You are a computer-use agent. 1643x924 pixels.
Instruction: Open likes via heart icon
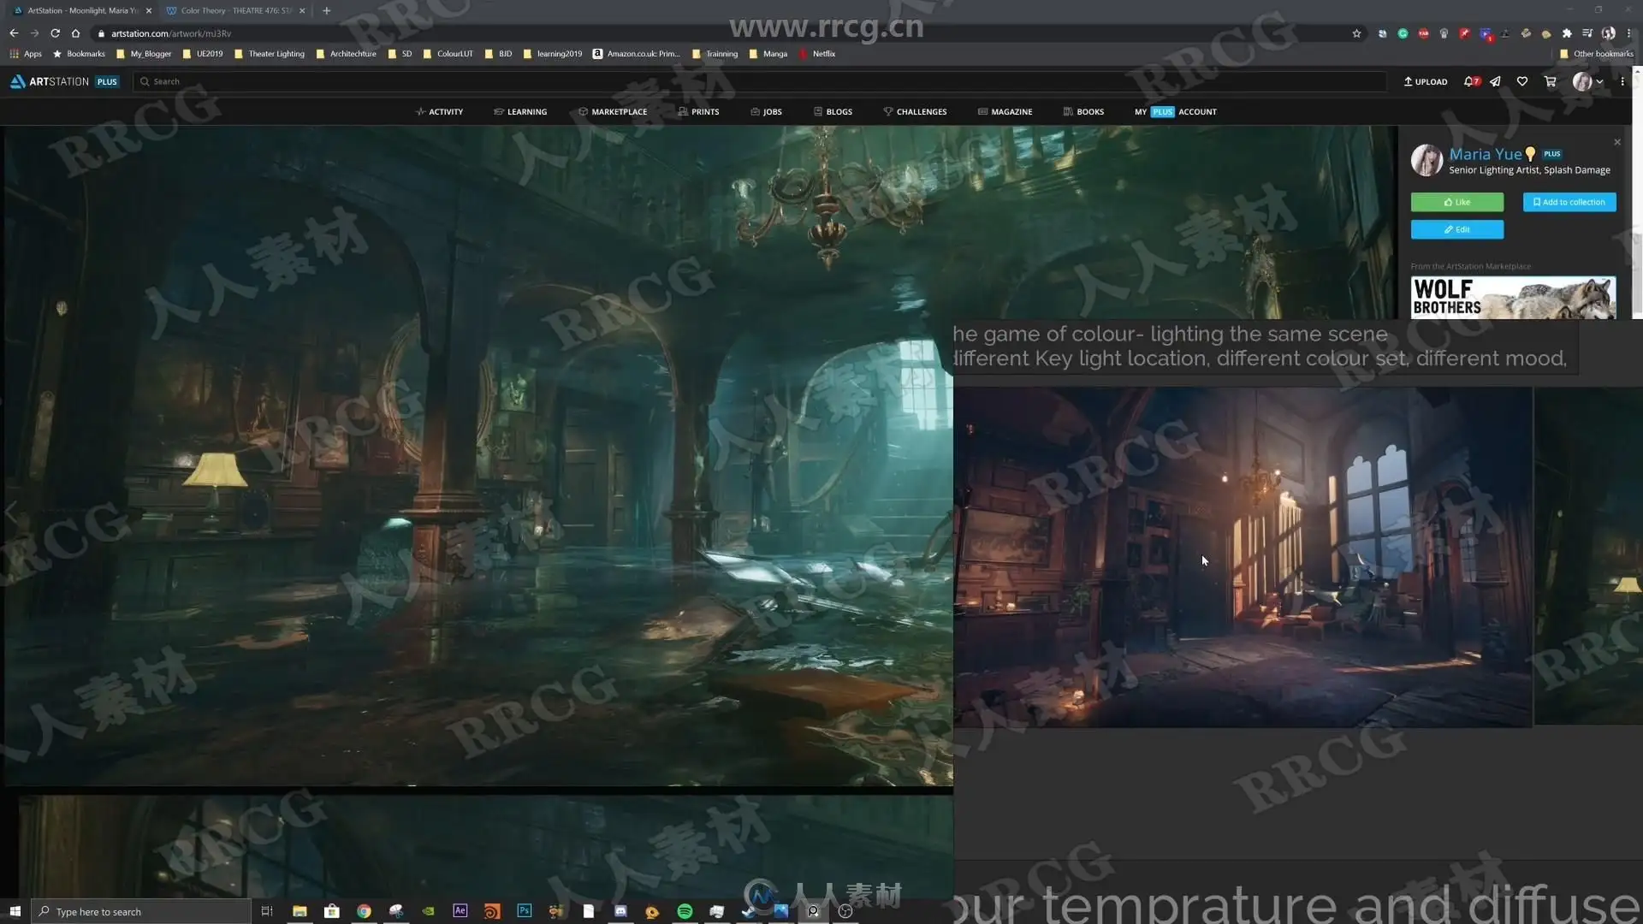pyautogui.click(x=1522, y=81)
